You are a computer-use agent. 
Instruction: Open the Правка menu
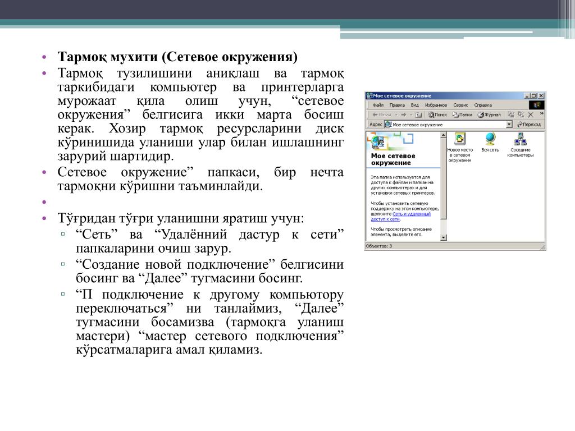pyautogui.click(x=397, y=105)
